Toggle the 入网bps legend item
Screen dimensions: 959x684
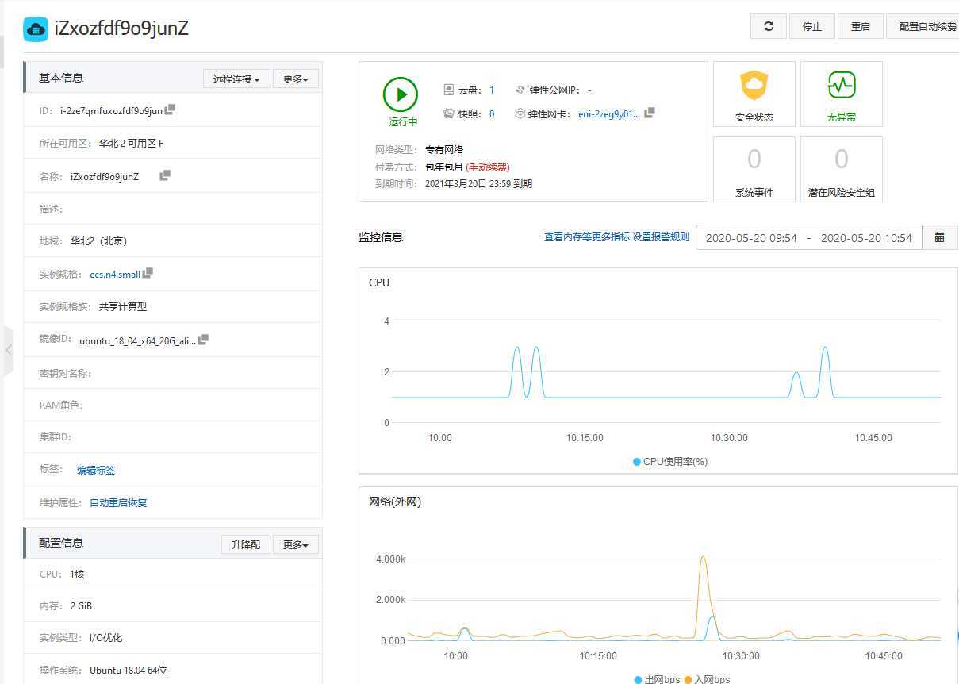[x=706, y=679]
